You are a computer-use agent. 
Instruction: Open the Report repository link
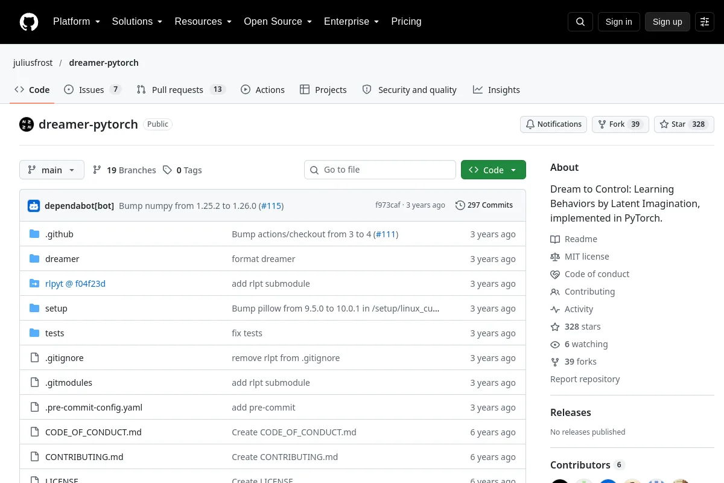(x=585, y=379)
